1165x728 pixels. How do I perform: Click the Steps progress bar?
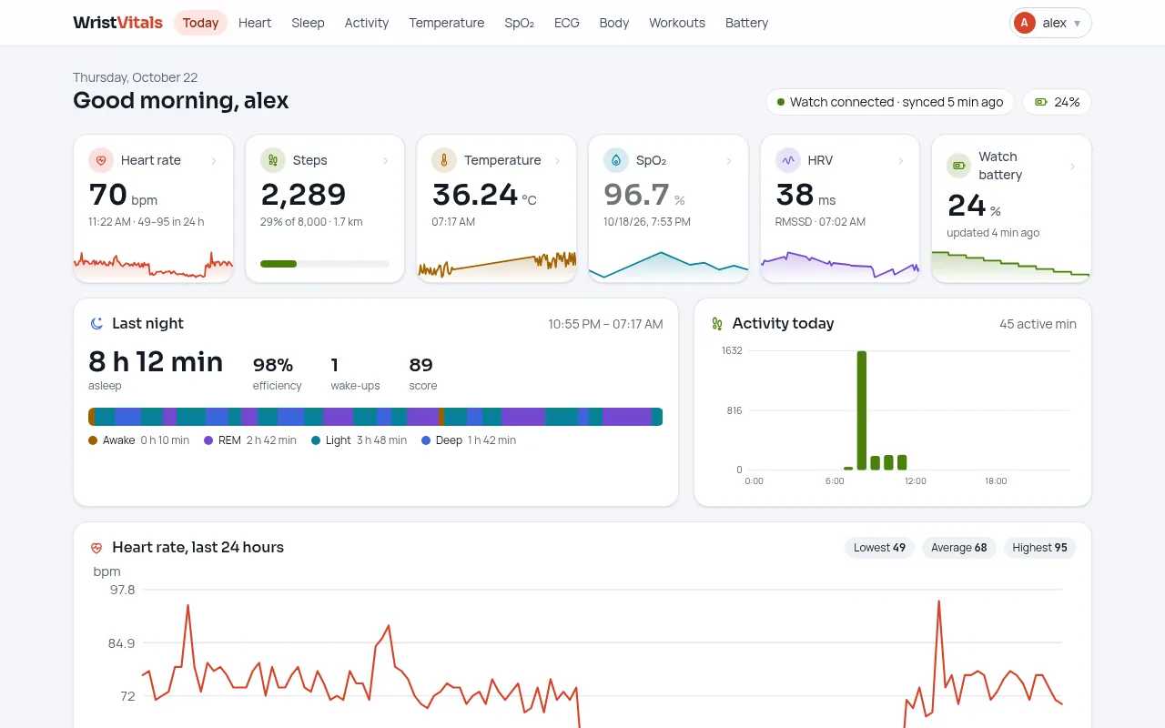point(325,264)
